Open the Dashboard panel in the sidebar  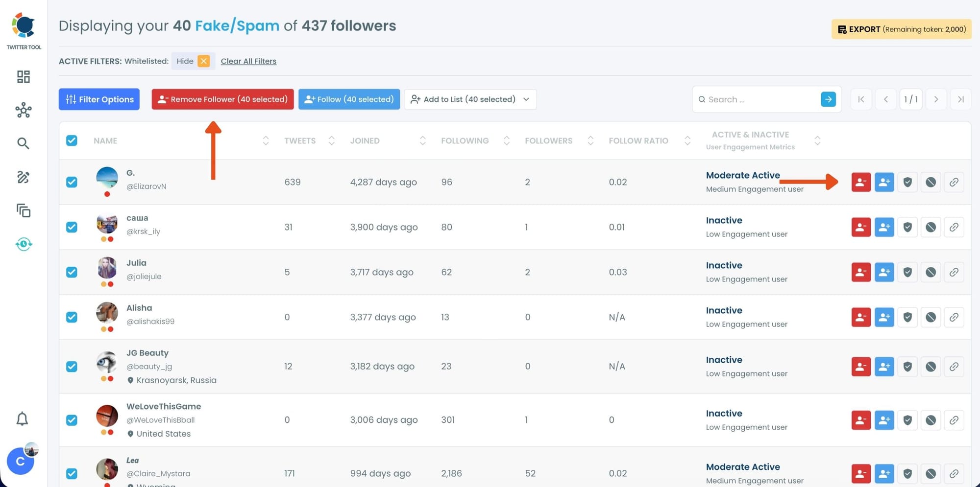[23, 77]
